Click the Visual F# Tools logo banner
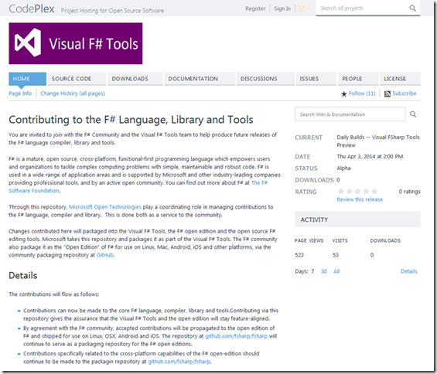Image resolution: width=437 pixels, height=374 pixels. (76, 43)
